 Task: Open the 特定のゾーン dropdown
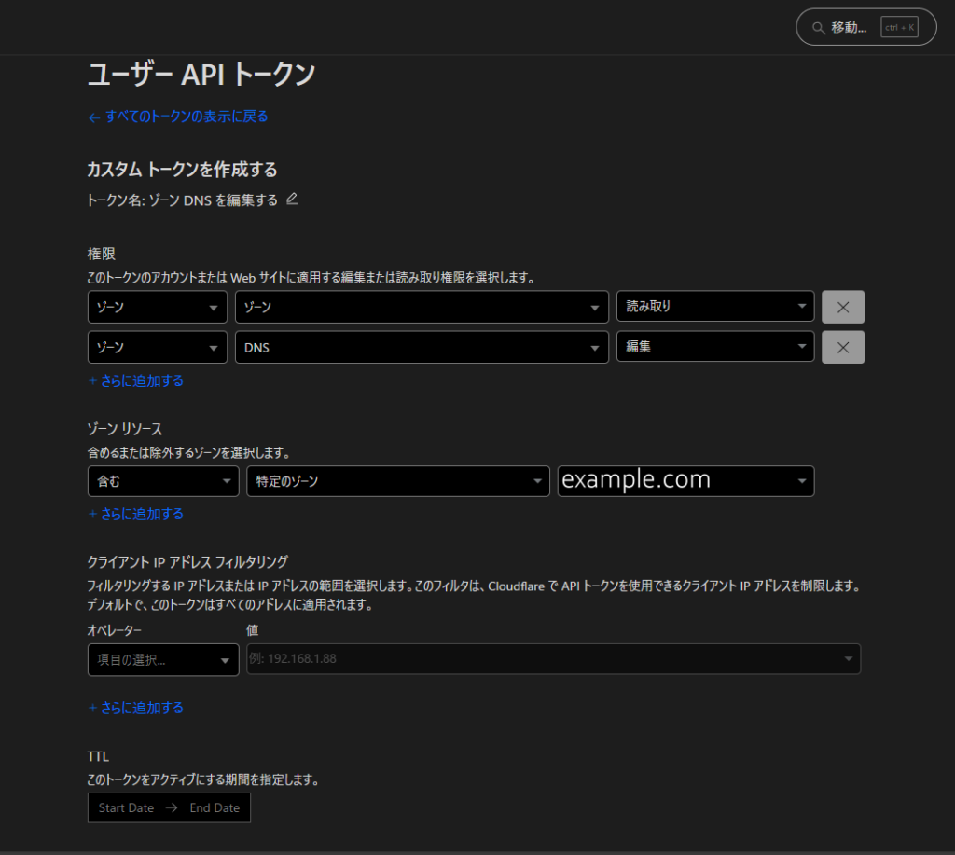(397, 481)
